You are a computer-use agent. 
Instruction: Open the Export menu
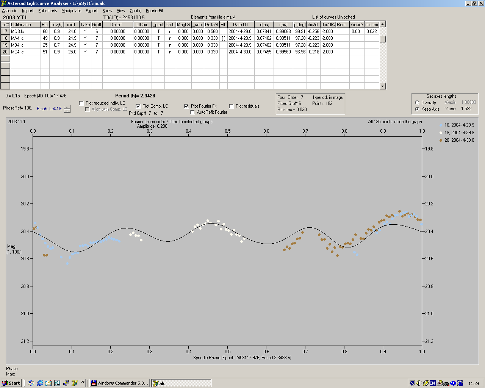(x=91, y=11)
